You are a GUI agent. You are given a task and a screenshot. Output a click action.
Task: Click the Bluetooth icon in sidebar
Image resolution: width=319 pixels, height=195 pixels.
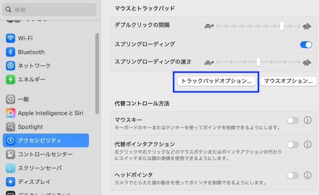click(x=11, y=52)
